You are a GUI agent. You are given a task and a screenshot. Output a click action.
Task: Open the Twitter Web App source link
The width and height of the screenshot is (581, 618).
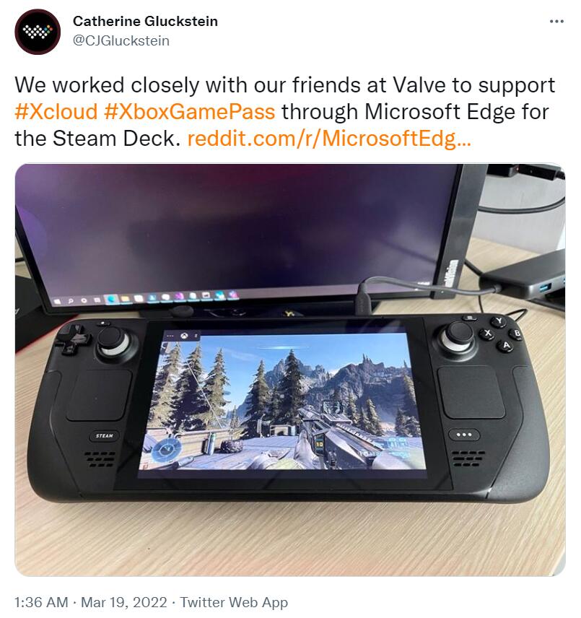coord(234,602)
